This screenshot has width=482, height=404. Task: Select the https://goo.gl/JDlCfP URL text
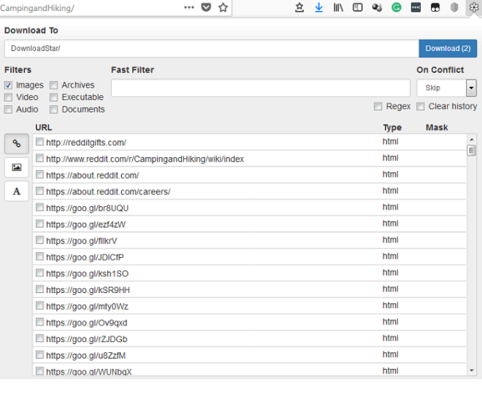pos(85,257)
